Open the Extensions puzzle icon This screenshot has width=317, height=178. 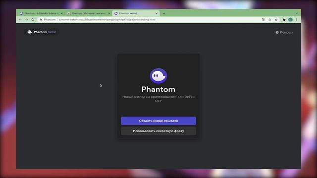point(284,20)
